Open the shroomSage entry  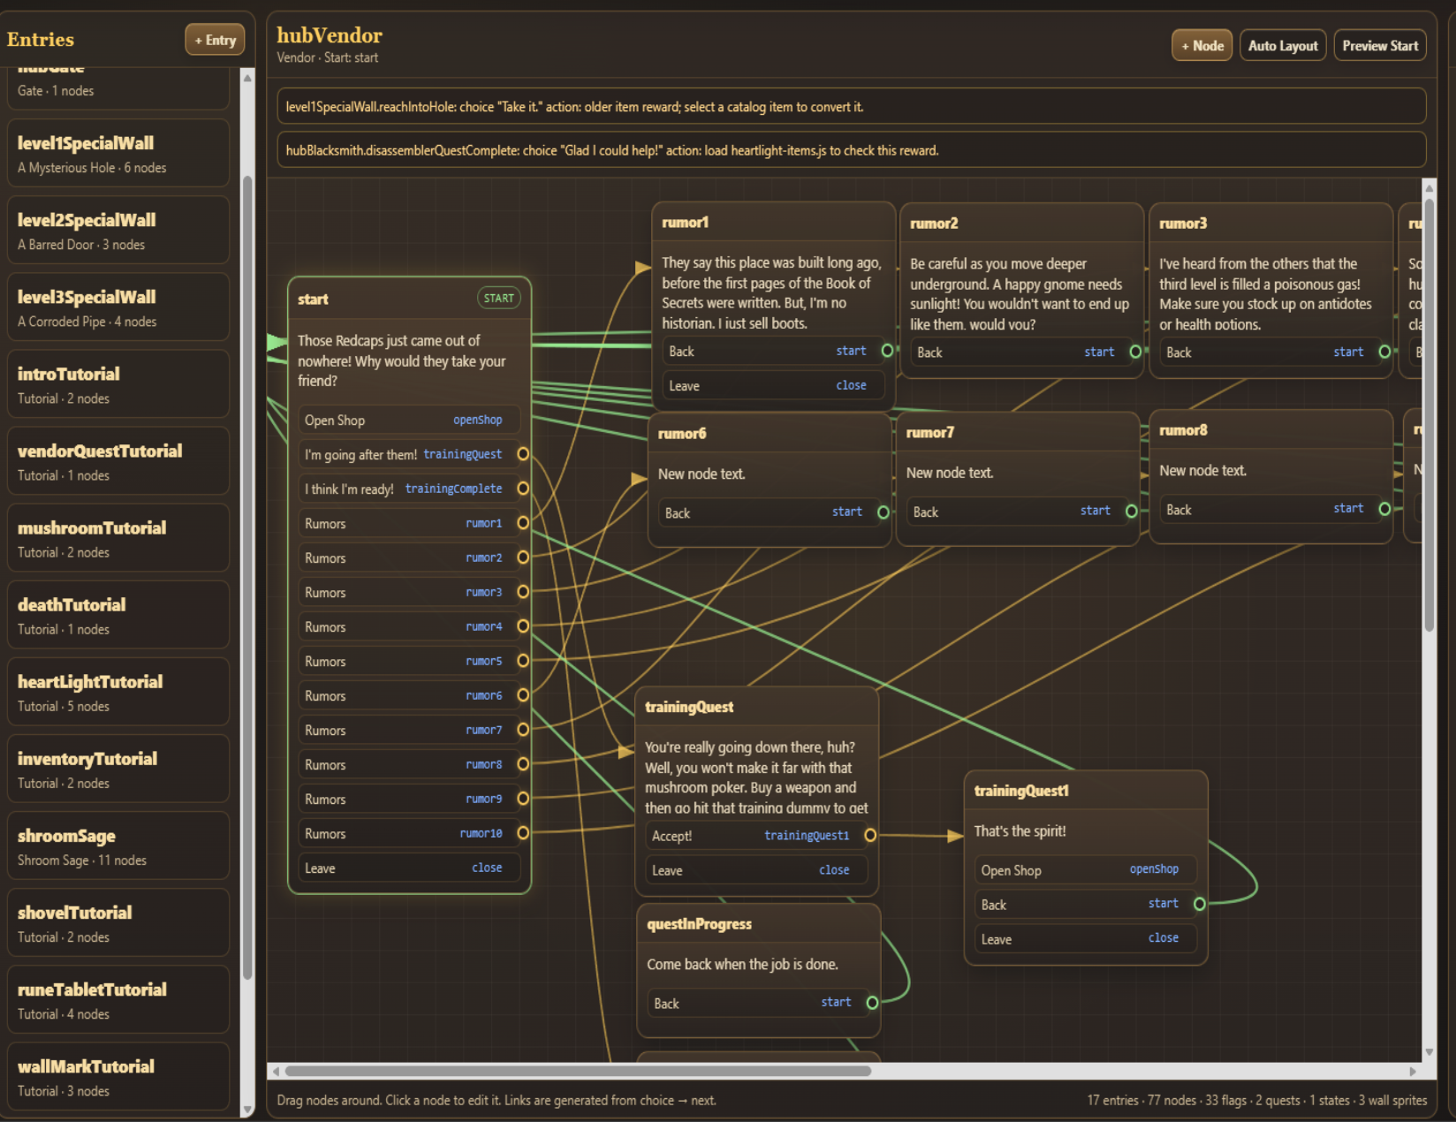pyautogui.click(x=118, y=845)
